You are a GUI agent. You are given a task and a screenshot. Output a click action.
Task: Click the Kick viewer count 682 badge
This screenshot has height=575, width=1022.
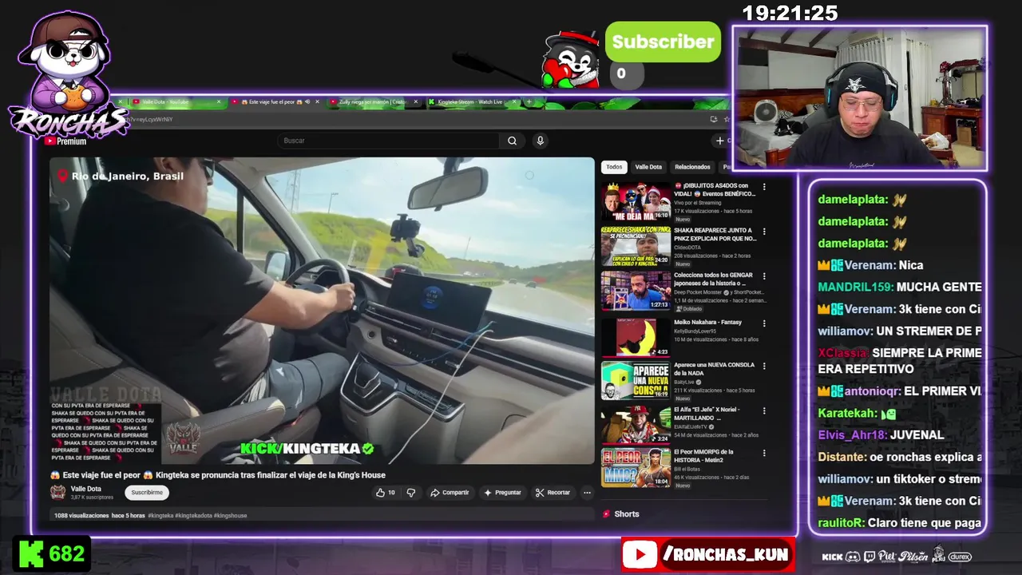click(x=53, y=554)
